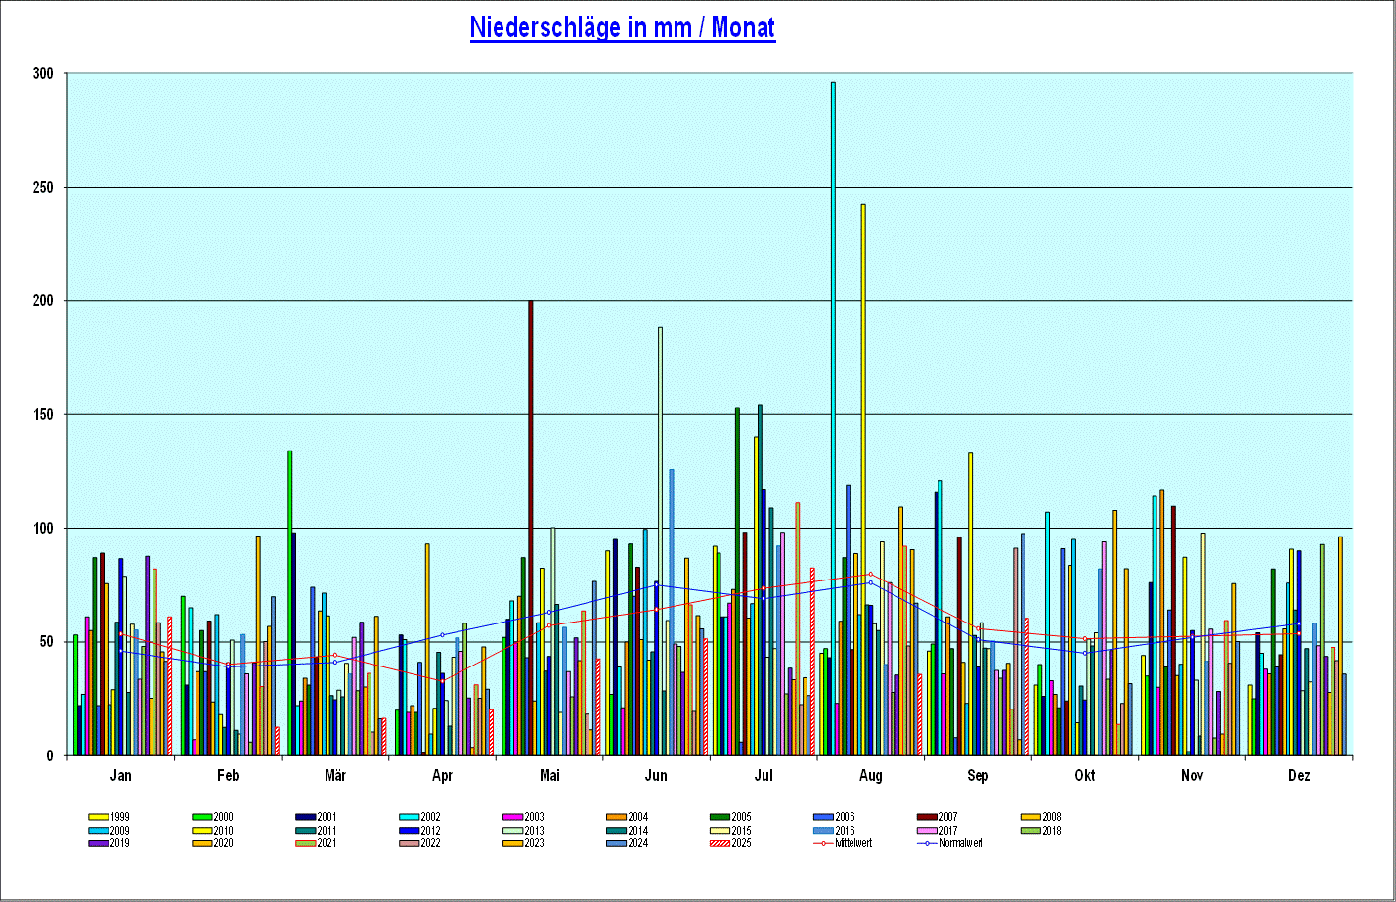
Task: Select the 2007 dark red legend swatch
Action: (x=927, y=817)
